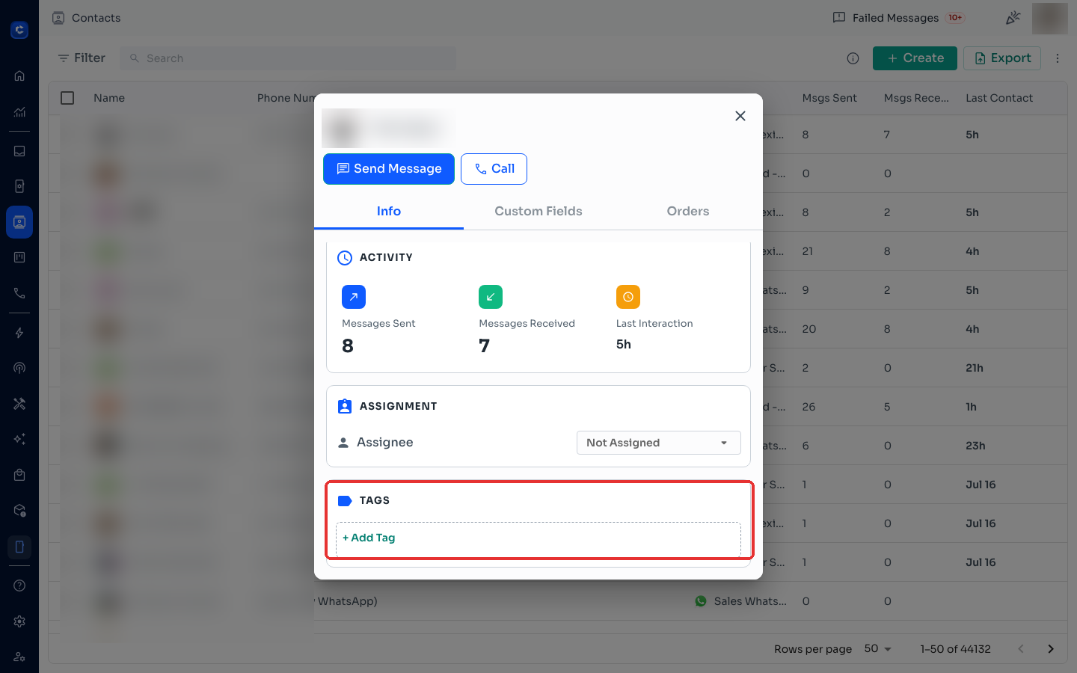Click the Call button
This screenshot has width=1077, height=673.
click(494, 169)
